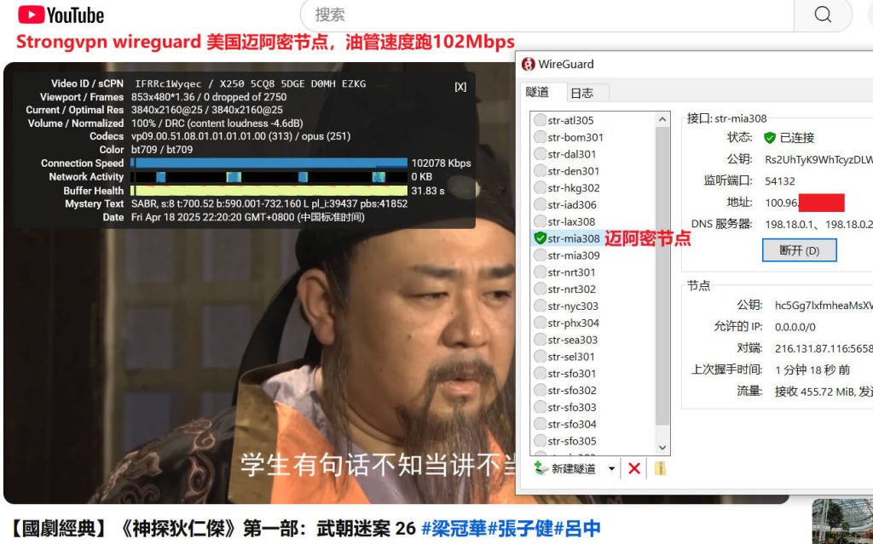Click the delete tunnel red X icon
Screen dimensions: 873x544
point(633,468)
